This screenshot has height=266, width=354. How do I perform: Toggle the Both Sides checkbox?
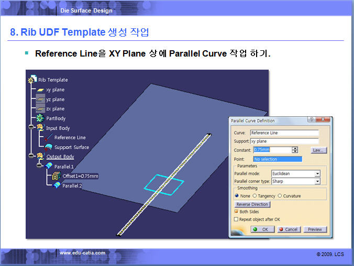[x=236, y=212]
